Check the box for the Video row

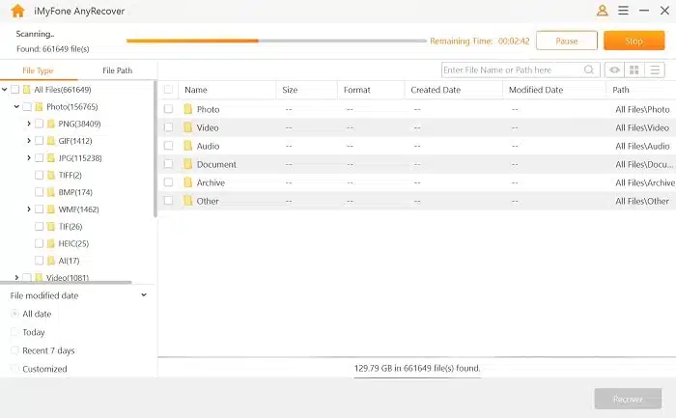[x=168, y=127]
